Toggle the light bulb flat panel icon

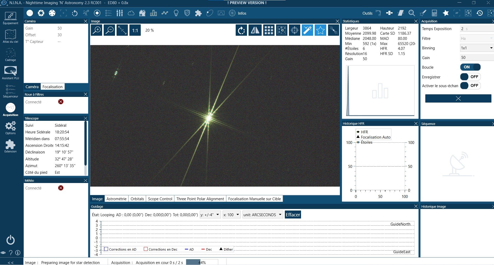pos(176,13)
